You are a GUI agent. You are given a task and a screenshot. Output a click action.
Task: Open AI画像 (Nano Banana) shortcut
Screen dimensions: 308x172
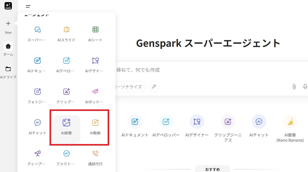tap(290, 129)
